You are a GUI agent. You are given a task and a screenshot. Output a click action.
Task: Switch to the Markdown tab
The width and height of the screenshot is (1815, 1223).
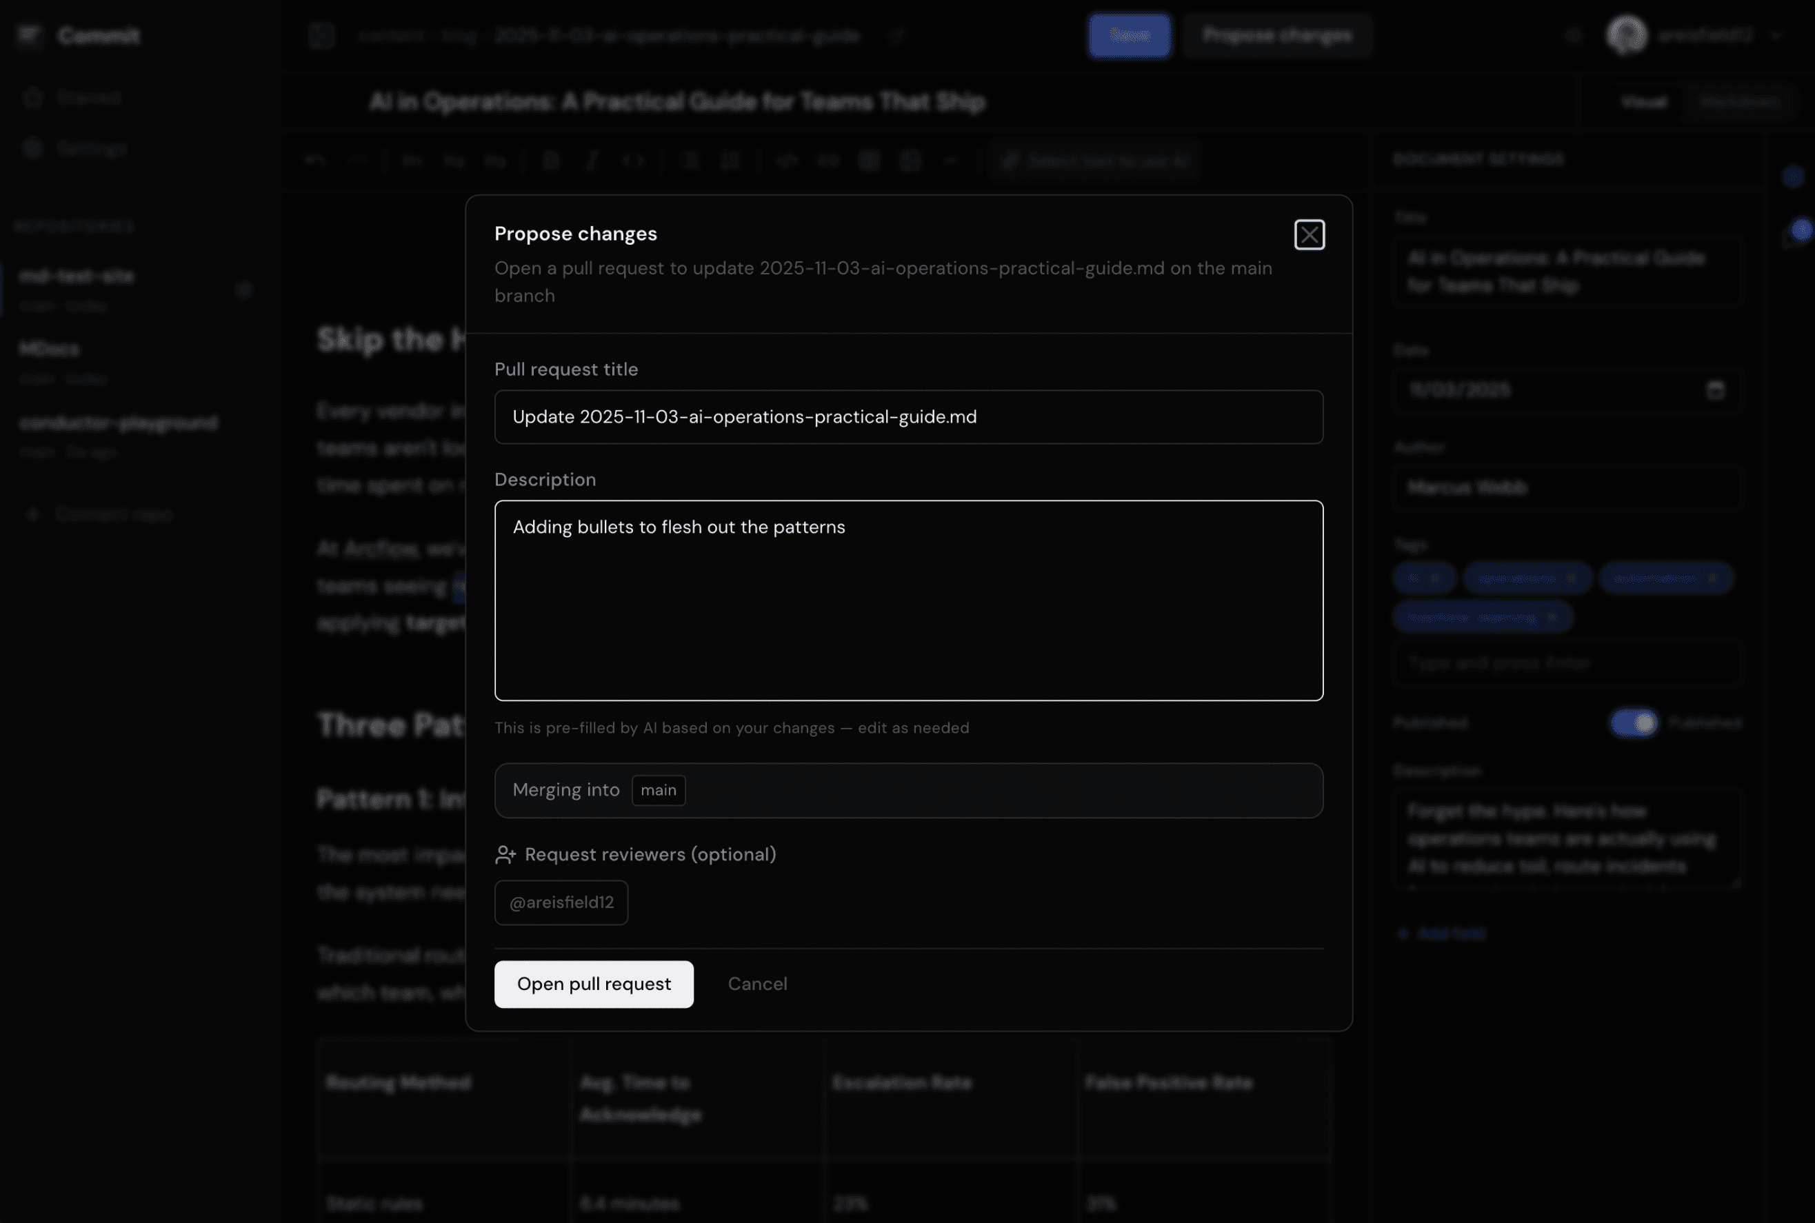tap(1738, 102)
